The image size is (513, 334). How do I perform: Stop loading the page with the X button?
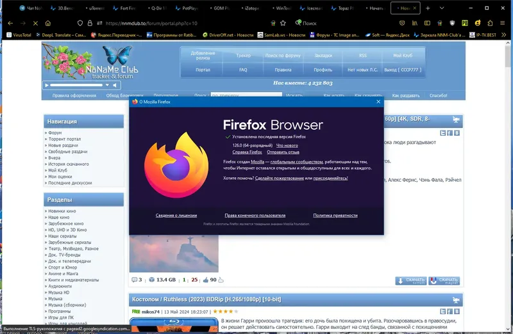[35, 23]
